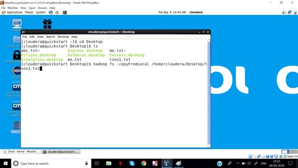
Task: Click the terminal vertical scrollbar
Action: click(x=209, y=93)
